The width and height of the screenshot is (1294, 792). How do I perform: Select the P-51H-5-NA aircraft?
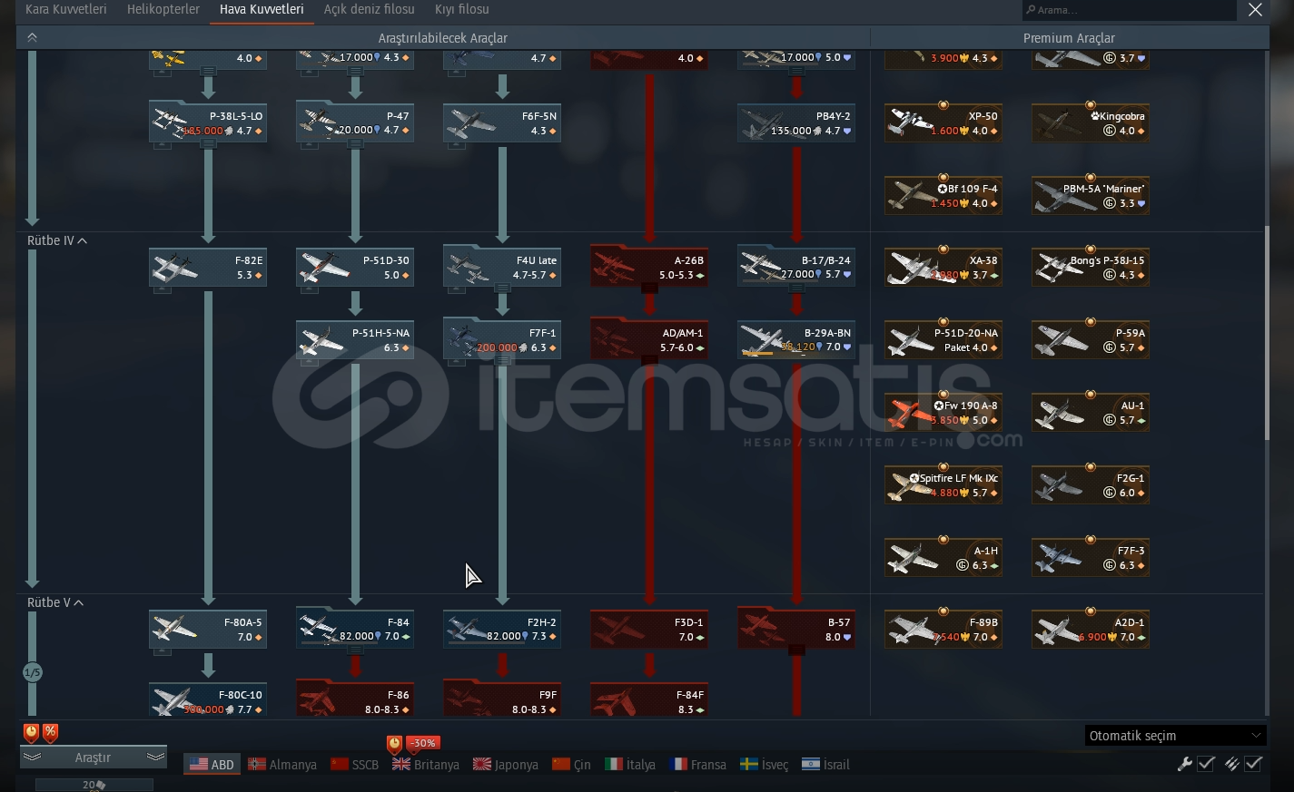pos(355,340)
